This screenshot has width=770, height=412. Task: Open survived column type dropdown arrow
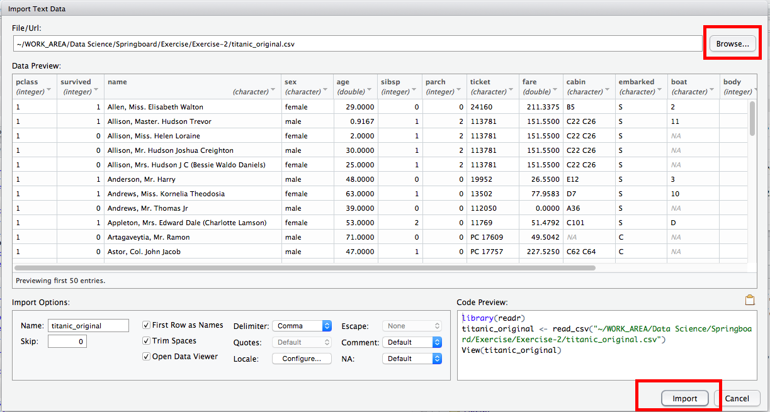(96, 91)
